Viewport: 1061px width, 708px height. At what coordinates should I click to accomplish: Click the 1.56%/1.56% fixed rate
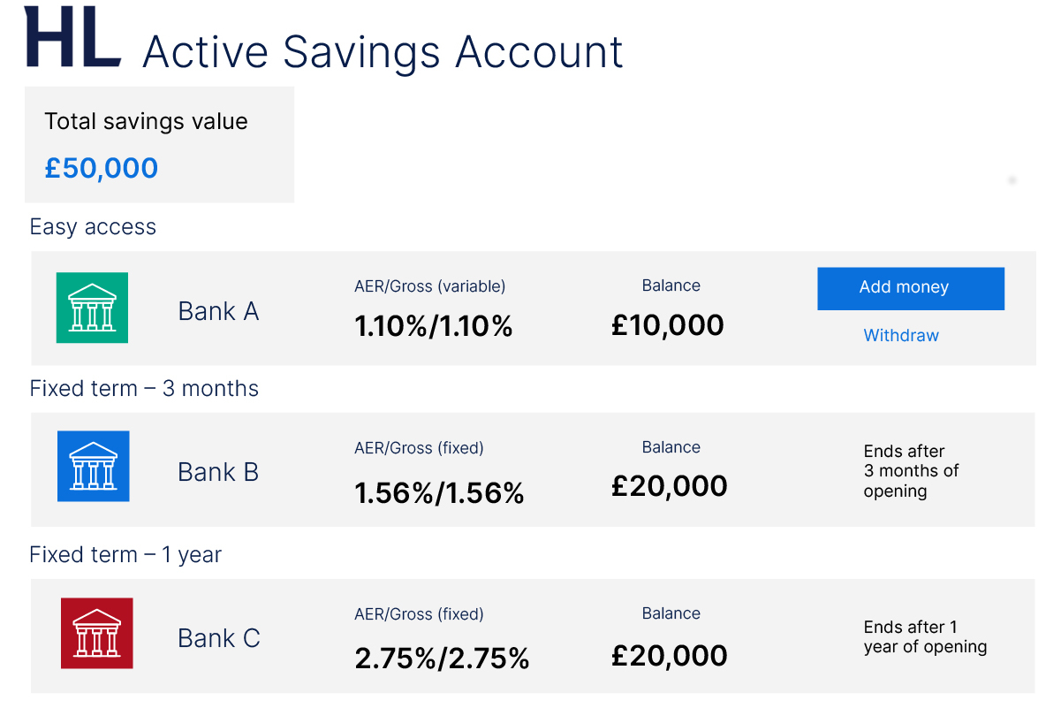point(439,493)
